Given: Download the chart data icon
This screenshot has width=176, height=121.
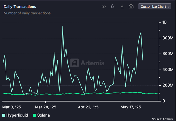Looking at the screenshot, I should point(122,6).
